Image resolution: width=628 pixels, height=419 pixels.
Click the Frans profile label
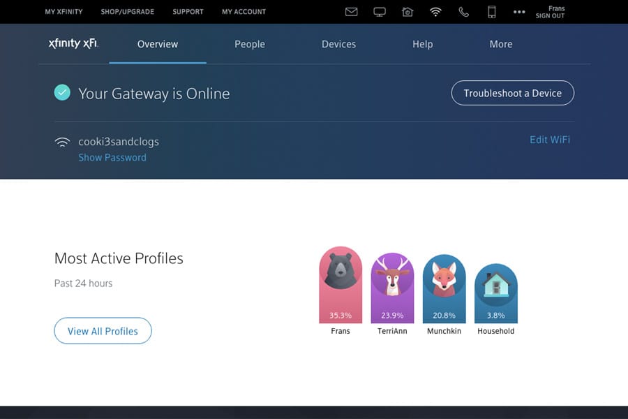(341, 331)
